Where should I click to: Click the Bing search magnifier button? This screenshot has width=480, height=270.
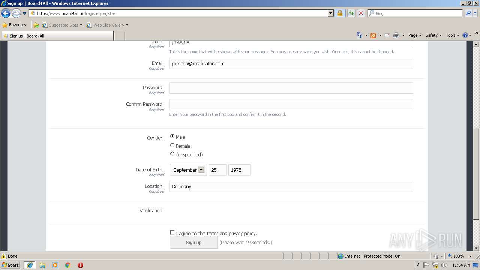[x=468, y=13]
